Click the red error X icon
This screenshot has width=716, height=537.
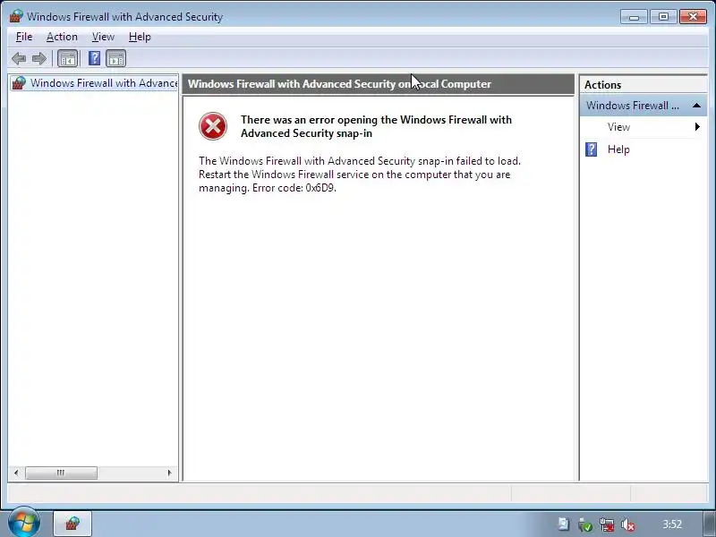pos(213,126)
